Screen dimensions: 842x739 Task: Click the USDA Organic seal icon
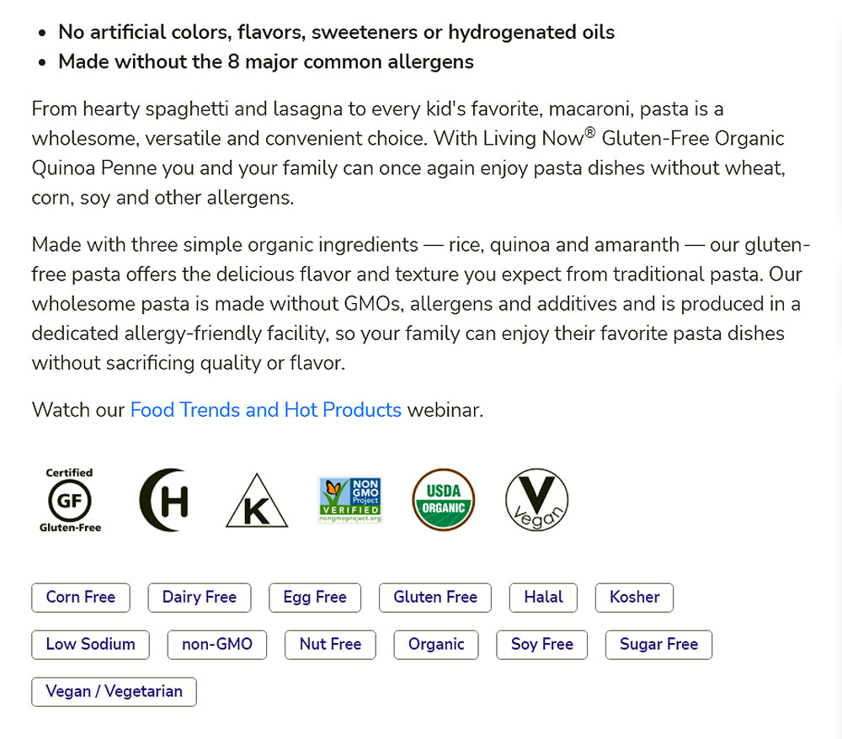(443, 500)
